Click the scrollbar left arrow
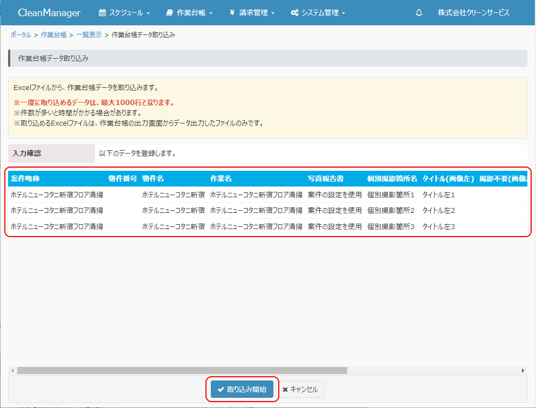 (x=12, y=371)
